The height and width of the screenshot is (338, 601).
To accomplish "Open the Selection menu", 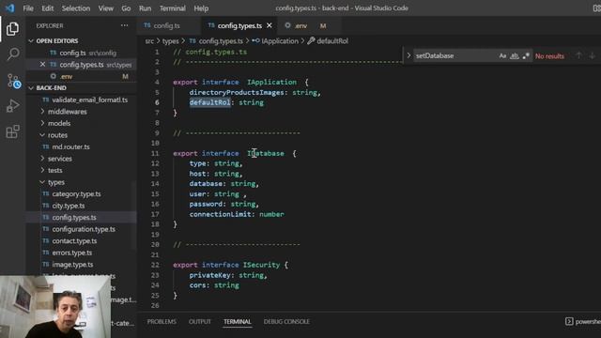I will (76, 8).
